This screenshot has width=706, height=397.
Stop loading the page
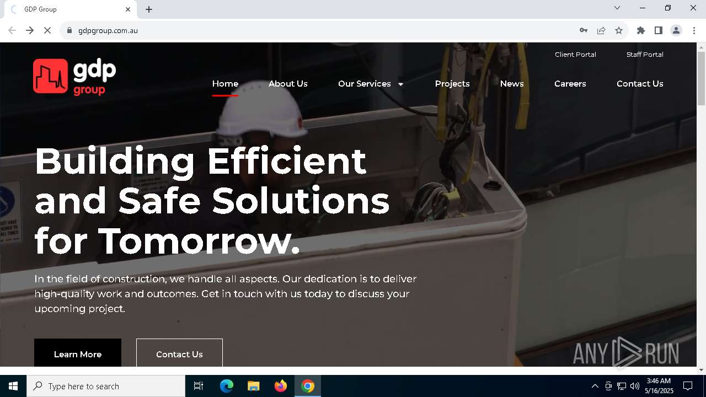(x=47, y=30)
